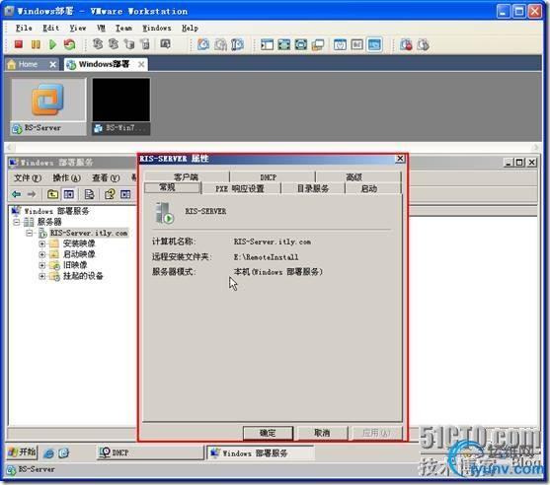This screenshot has width=550, height=485.
Task: Close the Windows部署 VMware tab
Action: tap(141, 64)
